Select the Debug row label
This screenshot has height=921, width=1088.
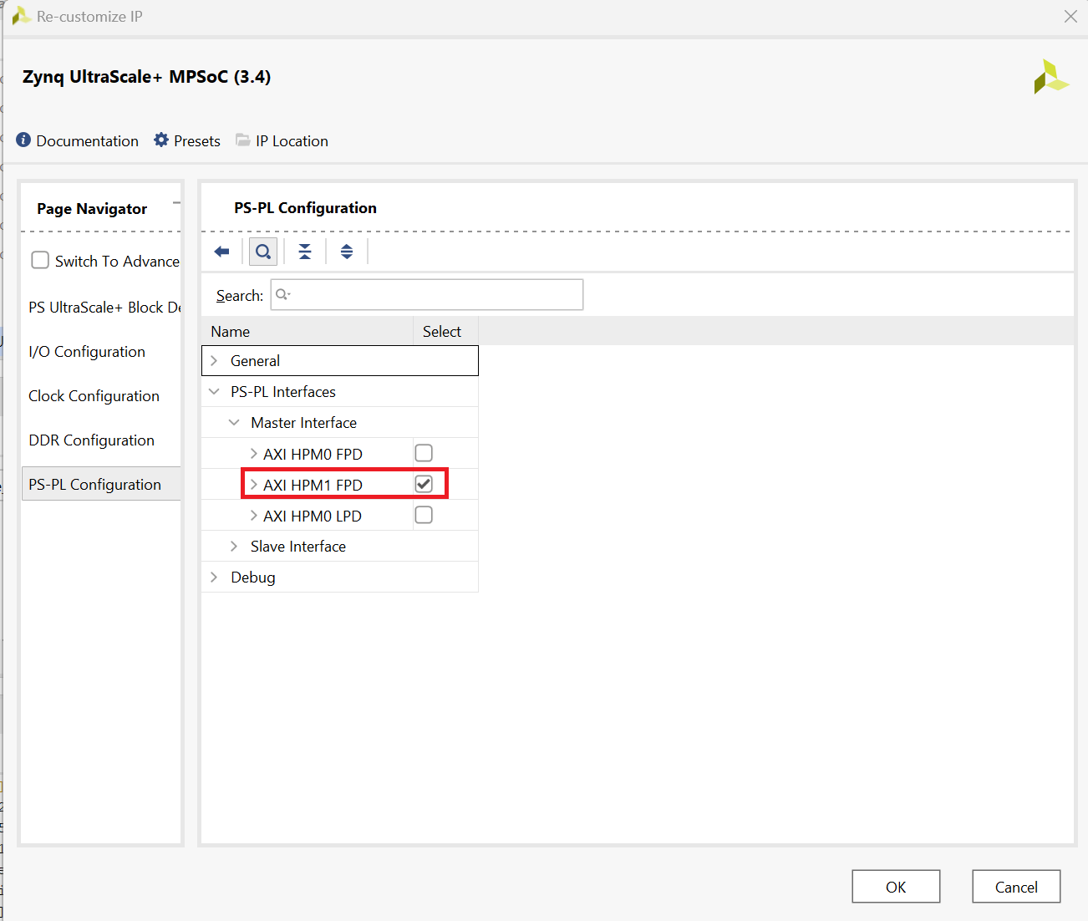[253, 577]
